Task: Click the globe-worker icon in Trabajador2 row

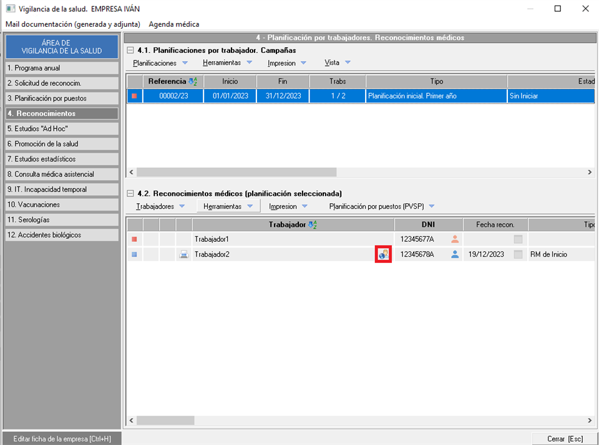Action: (x=383, y=254)
